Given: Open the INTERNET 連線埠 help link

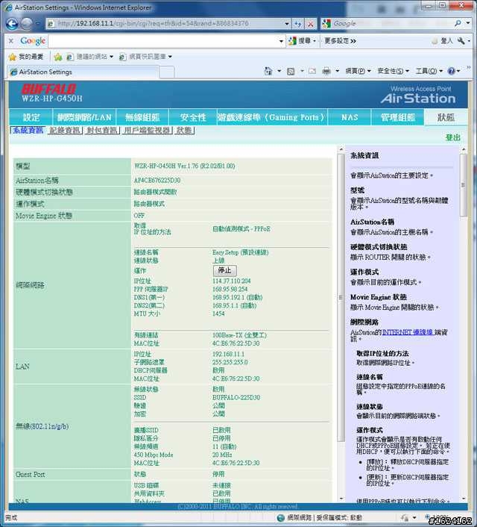Looking at the screenshot, I should point(408,332).
